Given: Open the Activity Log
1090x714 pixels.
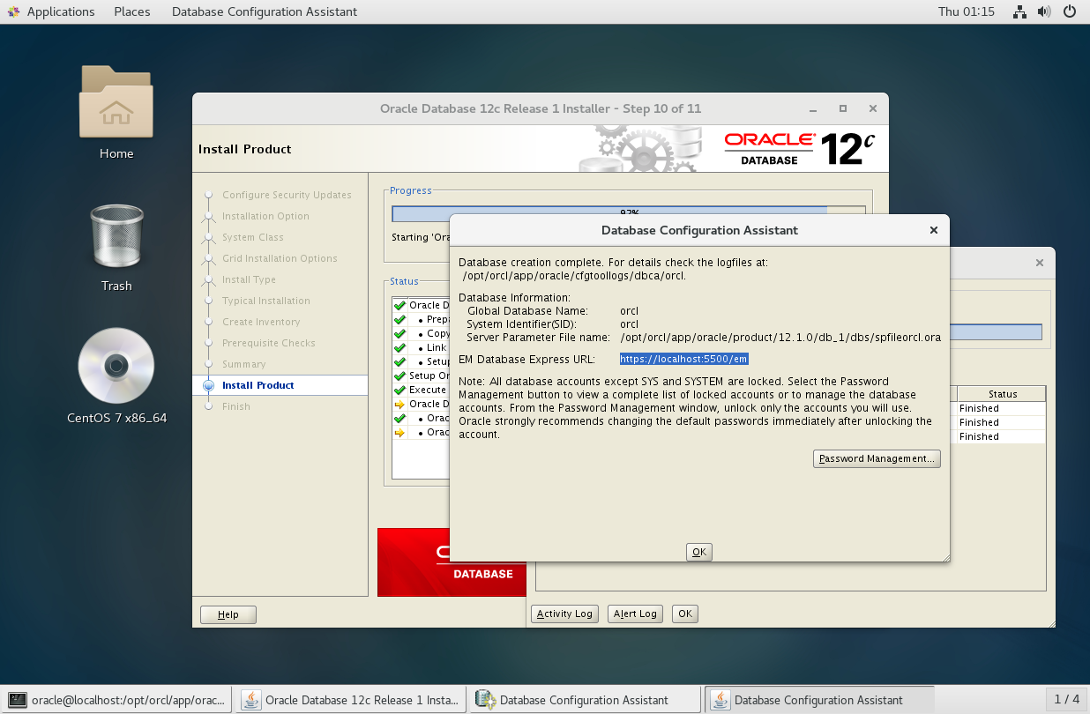Looking at the screenshot, I should coord(564,614).
